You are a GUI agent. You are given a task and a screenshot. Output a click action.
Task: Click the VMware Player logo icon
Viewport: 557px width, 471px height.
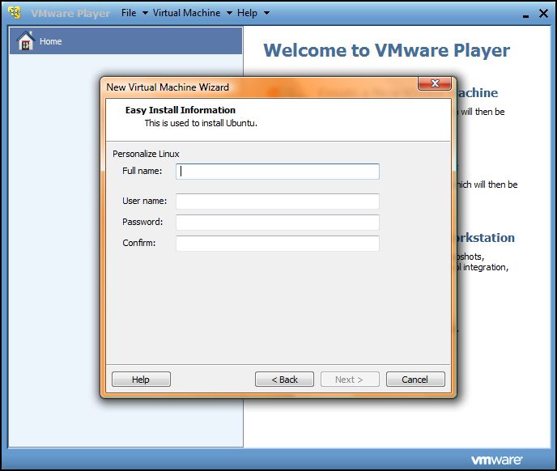point(15,13)
